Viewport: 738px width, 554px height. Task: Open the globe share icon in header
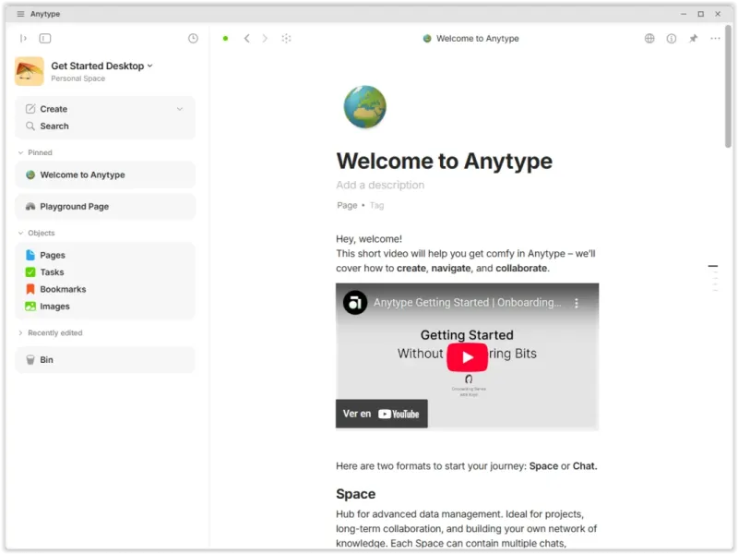click(649, 38)
